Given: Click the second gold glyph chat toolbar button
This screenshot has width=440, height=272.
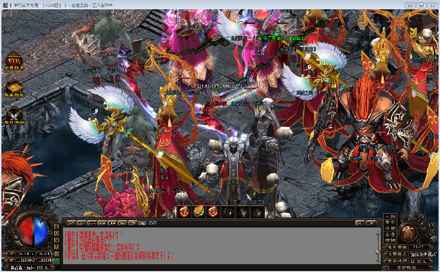Looking at the screenshot, I should (82, 223).
